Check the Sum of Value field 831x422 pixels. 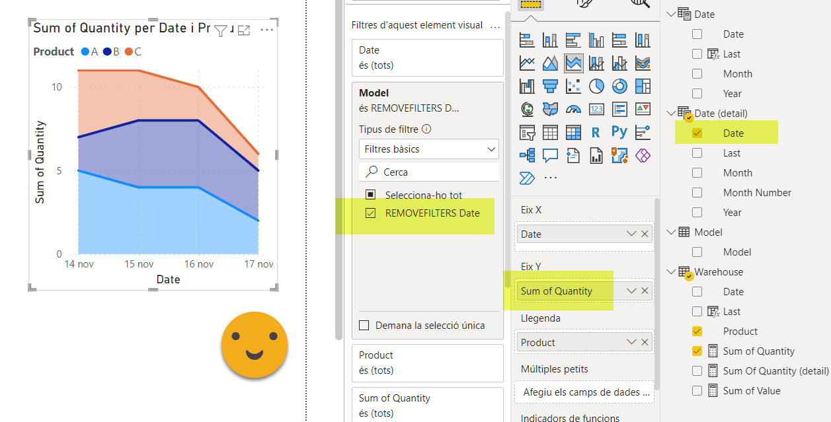[x=697, y=391]
